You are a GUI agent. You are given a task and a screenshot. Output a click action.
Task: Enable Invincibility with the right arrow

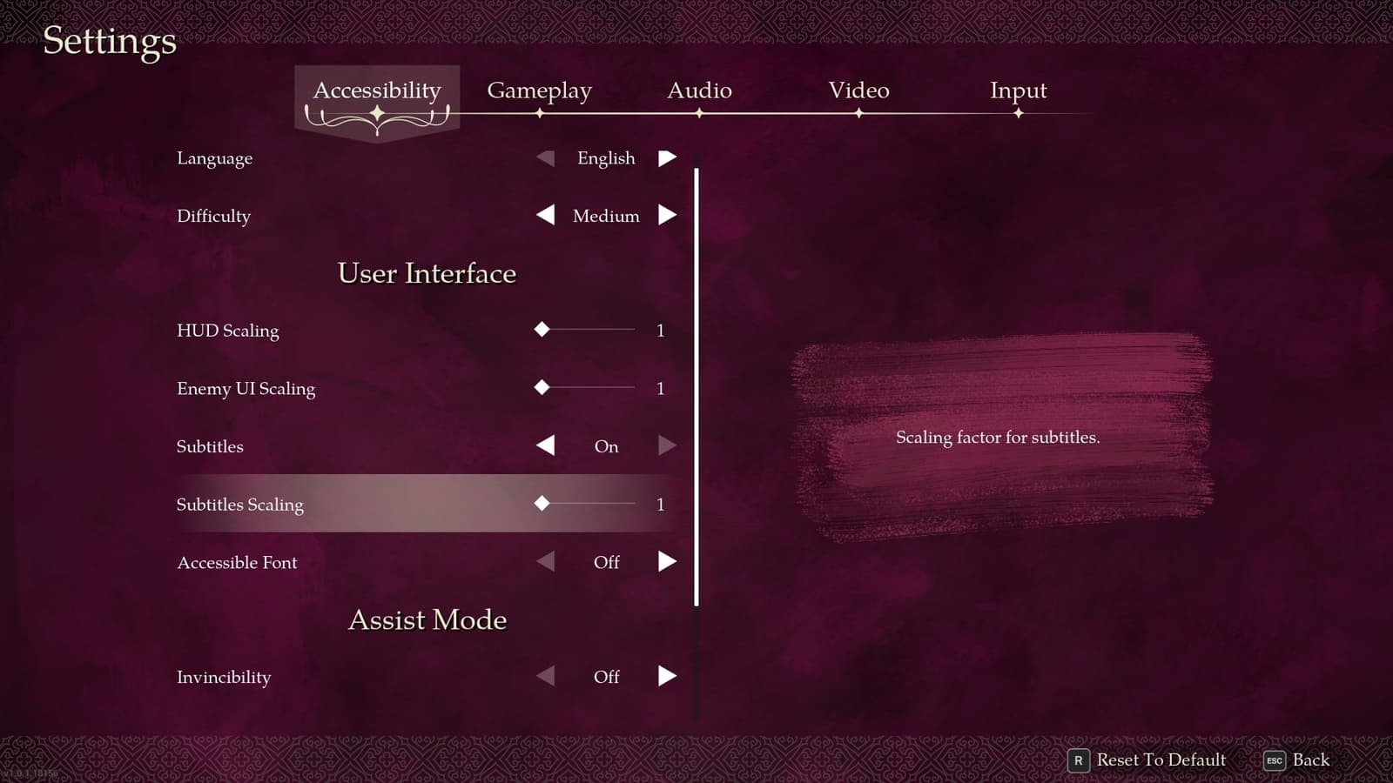[667, 676]
